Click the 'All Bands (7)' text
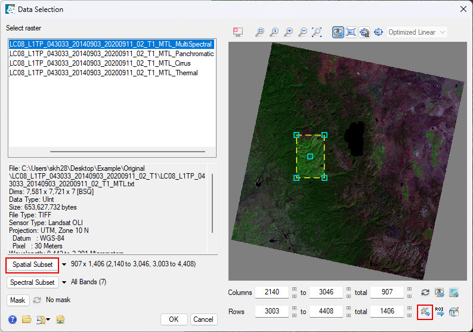473x332 pixels. 88,282
